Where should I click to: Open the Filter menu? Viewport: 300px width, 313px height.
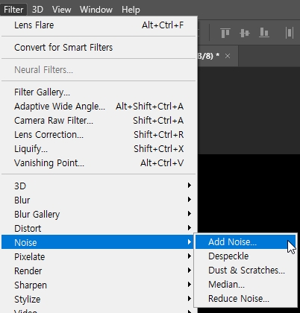13,10
